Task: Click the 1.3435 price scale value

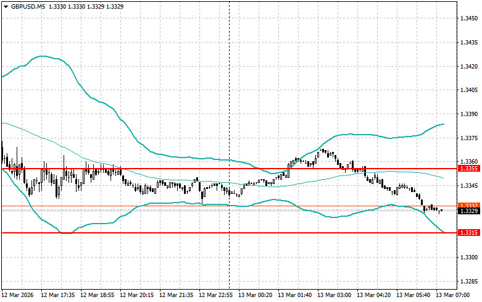Action: pos(469,43)
